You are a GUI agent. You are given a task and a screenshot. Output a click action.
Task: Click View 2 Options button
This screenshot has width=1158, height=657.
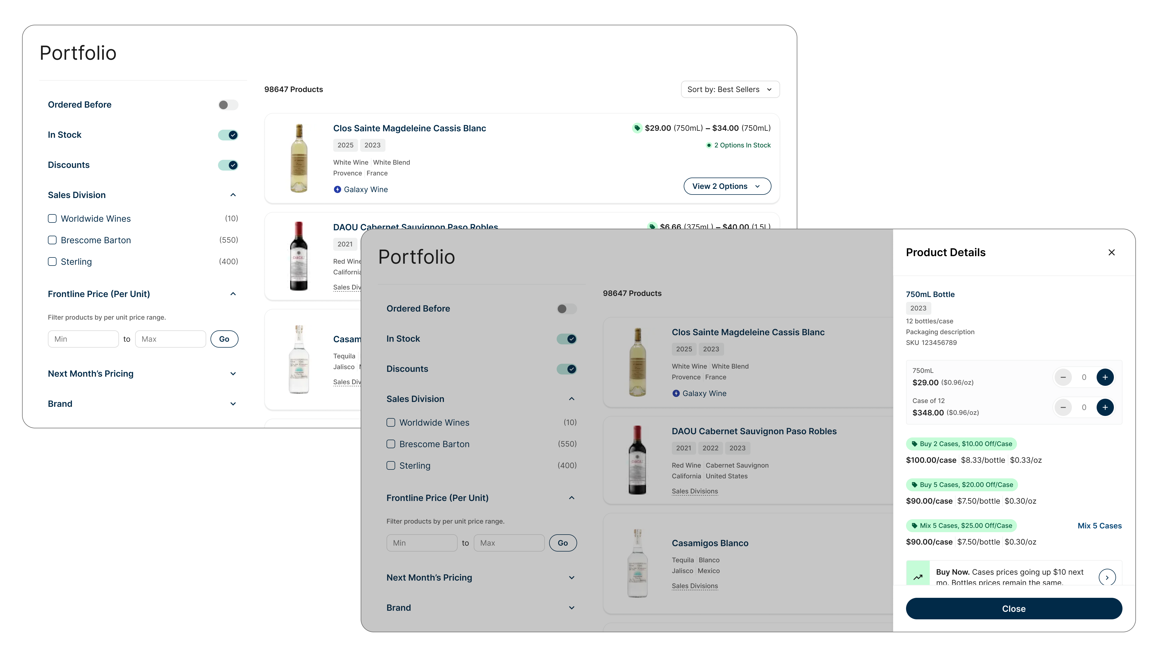[727, 186]
